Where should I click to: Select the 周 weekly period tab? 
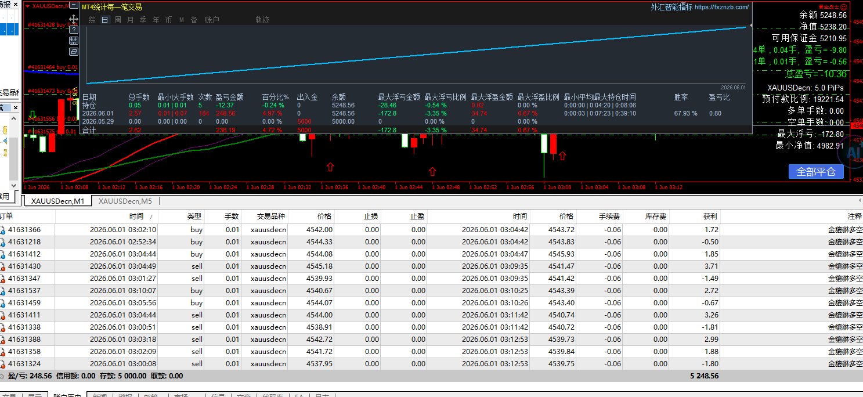point(118,20)
